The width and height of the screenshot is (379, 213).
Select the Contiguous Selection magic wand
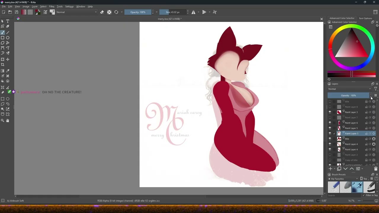[x=3, y=109]
